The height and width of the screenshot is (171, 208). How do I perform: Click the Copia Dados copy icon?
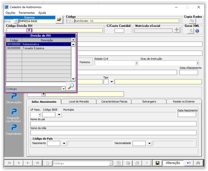[x=192, y=21]
